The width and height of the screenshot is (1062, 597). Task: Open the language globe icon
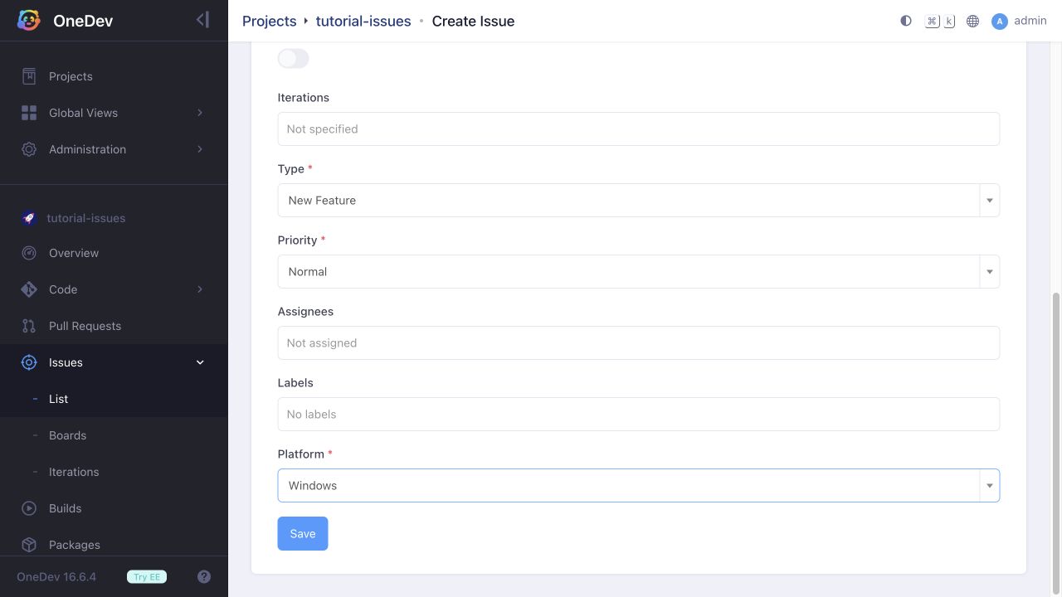[x=972, y=21]
